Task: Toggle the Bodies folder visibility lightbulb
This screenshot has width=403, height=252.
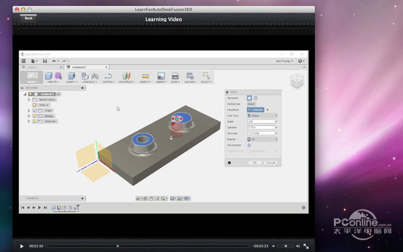Action: [34, 116]
